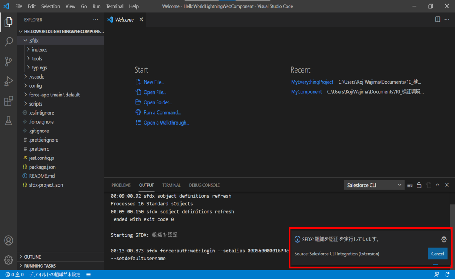
Task: Open the Edit menu
Action: (x=32, y=6)
